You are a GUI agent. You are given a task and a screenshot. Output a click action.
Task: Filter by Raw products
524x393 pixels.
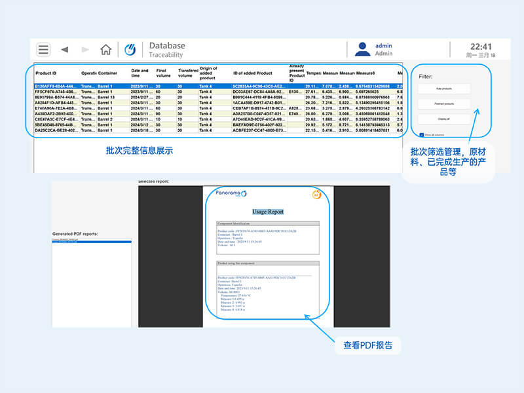point(444,88)
